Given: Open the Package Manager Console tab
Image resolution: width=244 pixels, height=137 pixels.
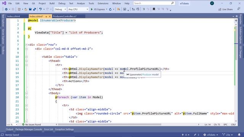Looking at the screenshot, I should click(x=29, y=129).
